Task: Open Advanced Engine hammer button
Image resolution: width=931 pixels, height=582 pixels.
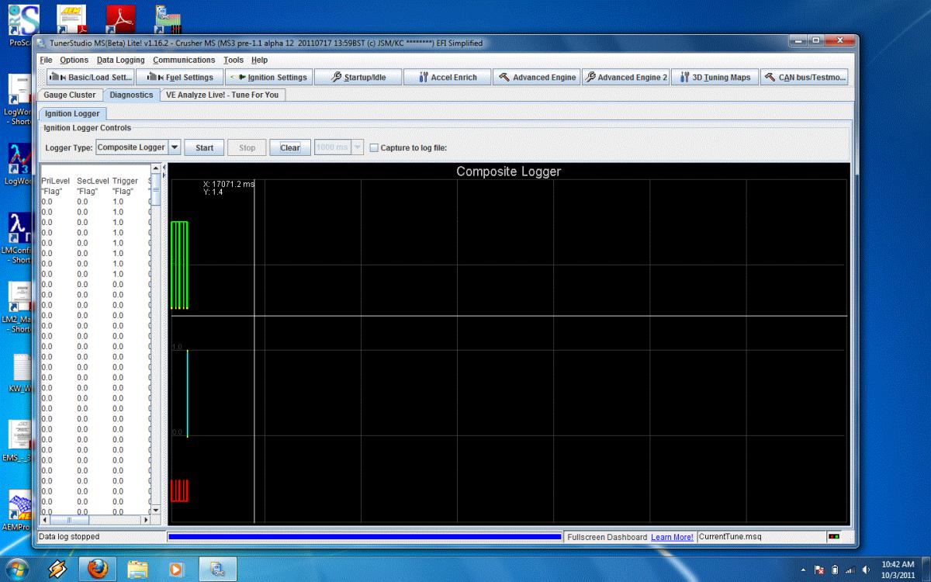Action: (537, 78)
